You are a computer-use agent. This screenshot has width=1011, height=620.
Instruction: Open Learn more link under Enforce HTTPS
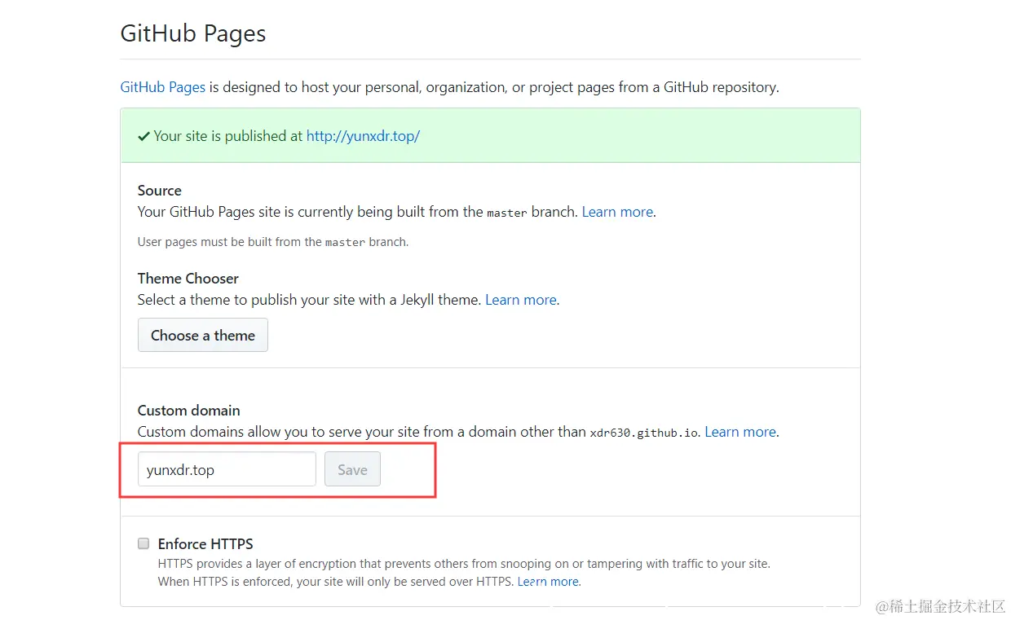(548, 582)
